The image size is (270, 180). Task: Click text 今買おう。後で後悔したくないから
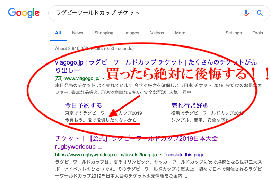(101, 120)
